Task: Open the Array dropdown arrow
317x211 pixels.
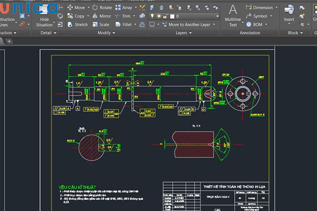Action: point(137,8)
